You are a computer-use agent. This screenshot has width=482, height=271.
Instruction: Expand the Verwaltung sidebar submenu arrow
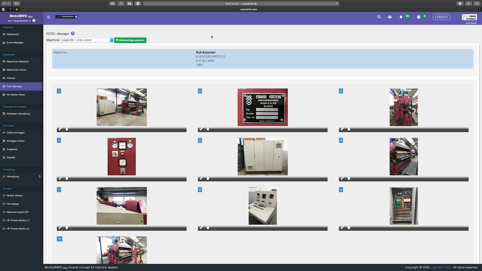[40, 177]
